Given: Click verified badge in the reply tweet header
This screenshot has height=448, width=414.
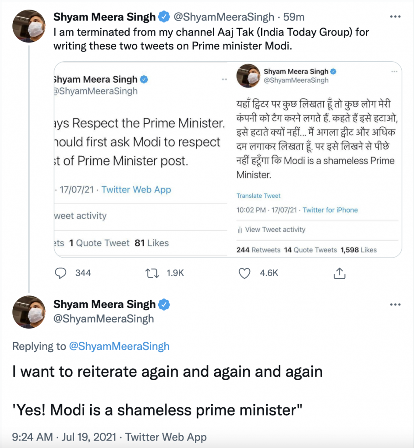Looking at the screenshot, I should (164, 304).
